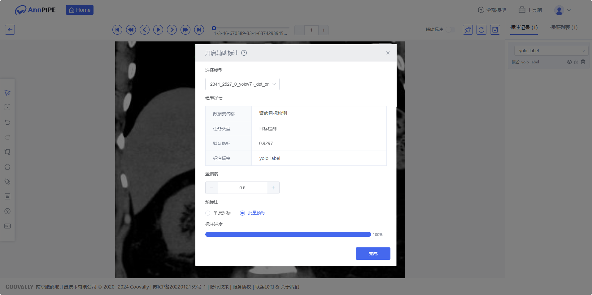Show keyboard shortcuts icon

pos(7,226)
